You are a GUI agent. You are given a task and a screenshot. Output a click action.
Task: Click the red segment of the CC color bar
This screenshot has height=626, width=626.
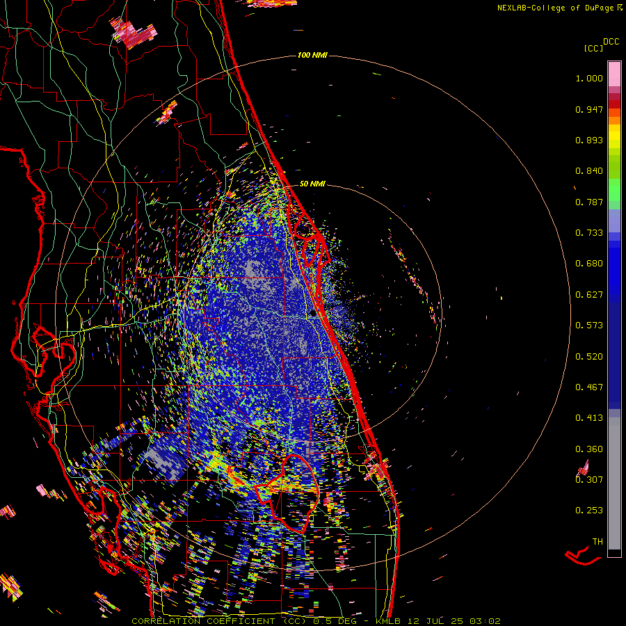[614, 104]
